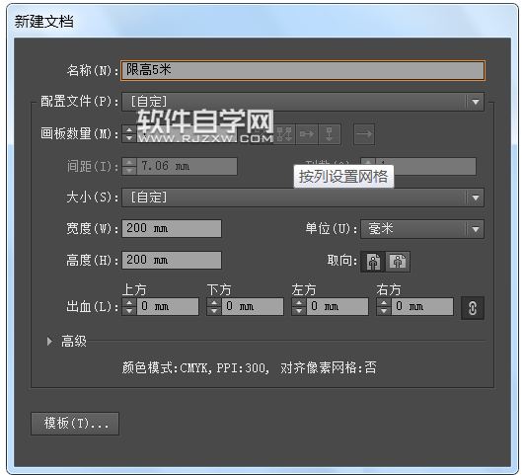
Task: Click the 高度 height field showing 200 mm
Action: 172,260
